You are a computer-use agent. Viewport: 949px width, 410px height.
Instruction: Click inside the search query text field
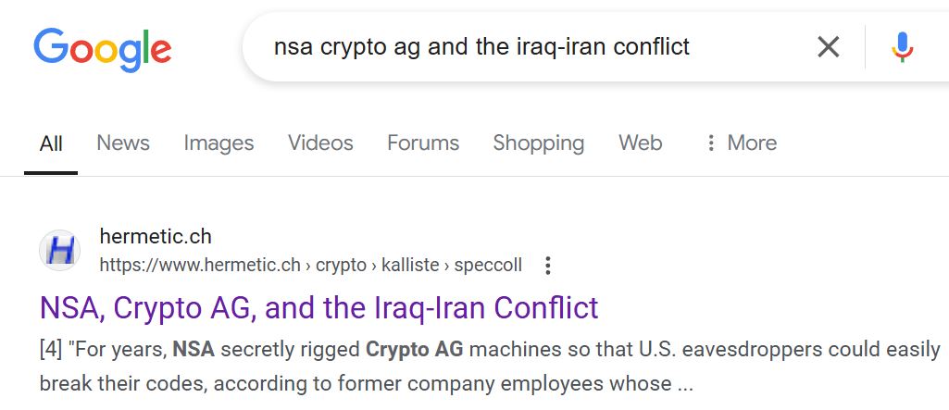[x=481, y=46]
